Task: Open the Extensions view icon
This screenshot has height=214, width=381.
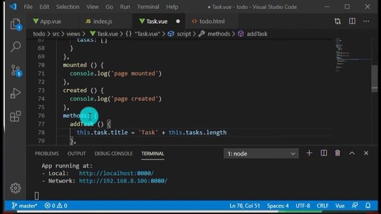Action: [15, 117]
